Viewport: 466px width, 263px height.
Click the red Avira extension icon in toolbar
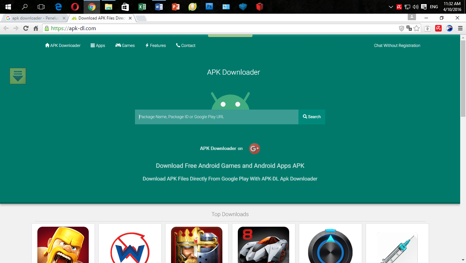pos(438,28)
